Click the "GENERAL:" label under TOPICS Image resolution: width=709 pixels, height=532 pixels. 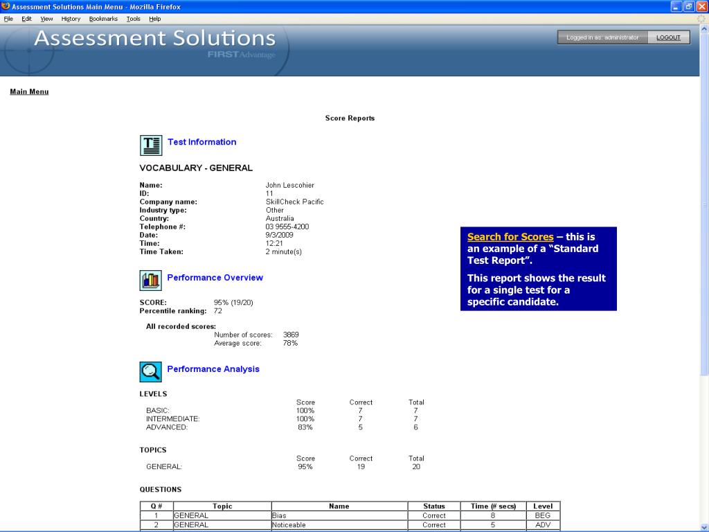pos(164,467)
